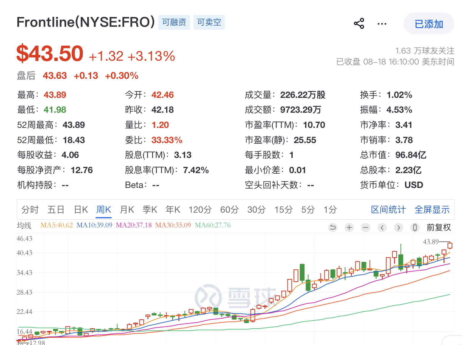The width and height of the screenshot is (462, 345).
Task: Click the Frontline(NYSE:FRO) stock title
Action: tap(86, 22)
